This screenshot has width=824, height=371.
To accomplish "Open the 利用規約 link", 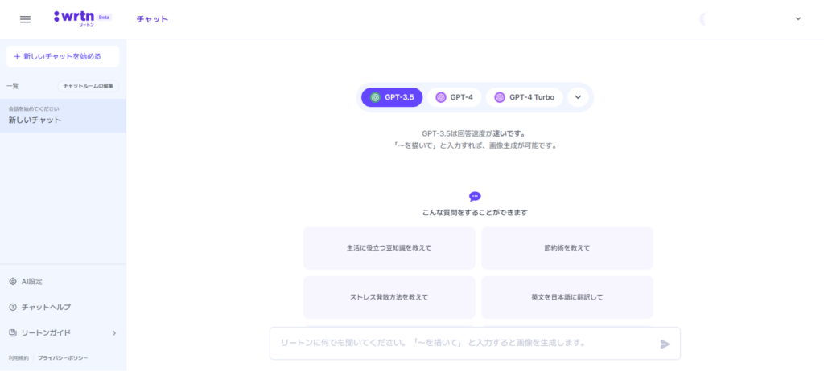I will tap(19, 358).
